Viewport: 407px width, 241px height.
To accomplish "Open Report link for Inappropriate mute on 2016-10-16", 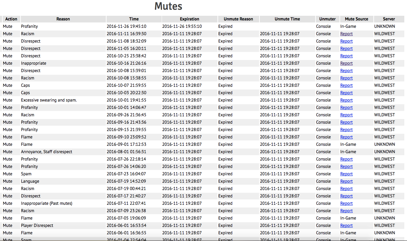I will pos(346,63).
